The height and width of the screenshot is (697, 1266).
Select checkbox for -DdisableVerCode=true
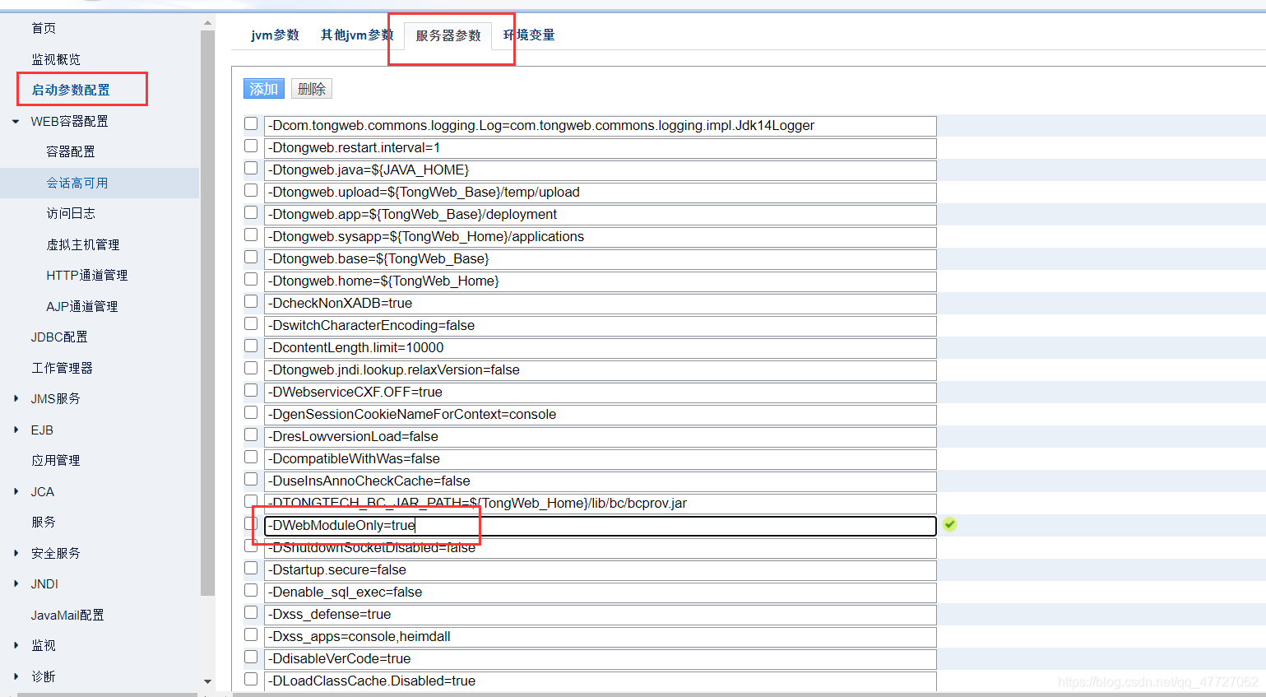coord(251,657)
